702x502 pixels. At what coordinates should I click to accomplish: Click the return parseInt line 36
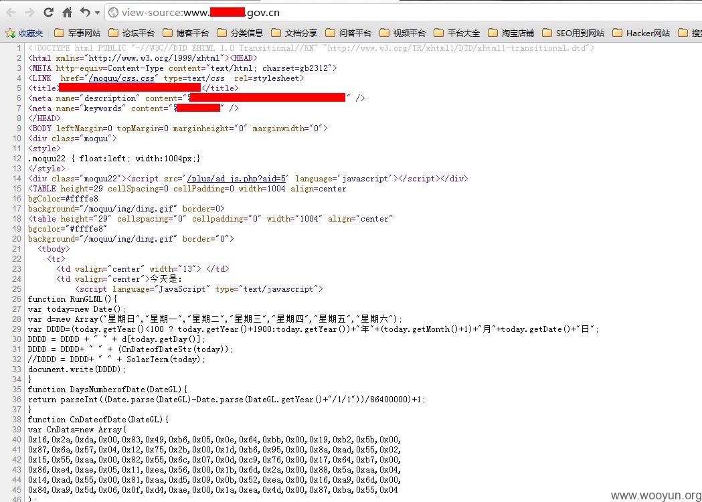tap(227, 400)
